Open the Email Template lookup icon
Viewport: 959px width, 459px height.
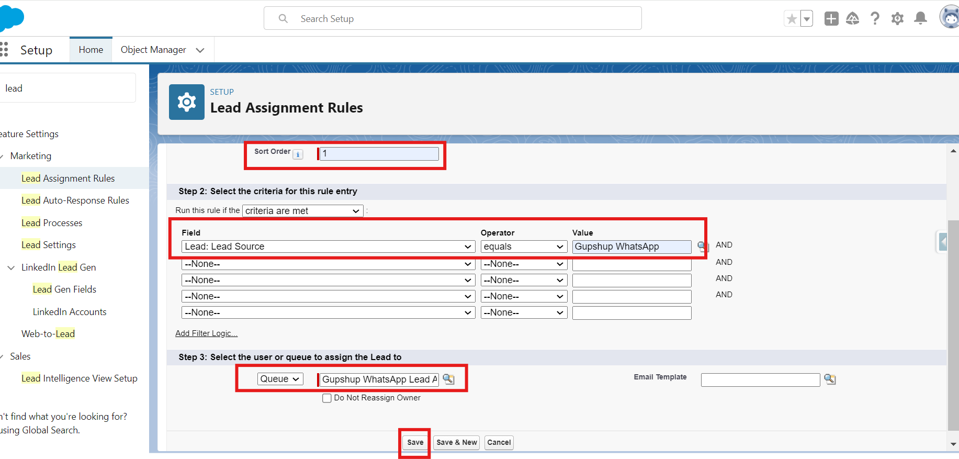830,379
